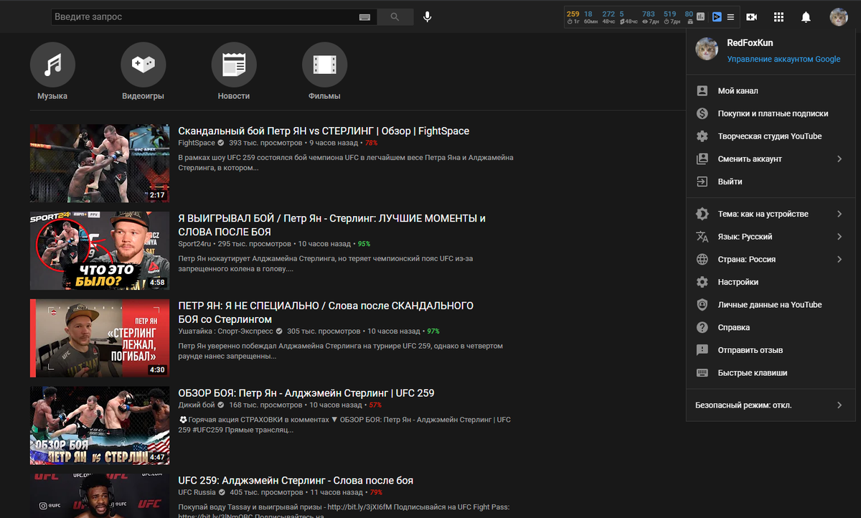Image resolution: width=861 pixels, height=518 pixels.
Task: Click the RedFoxKun avatar in the account menu
Action: coord(707,49)
